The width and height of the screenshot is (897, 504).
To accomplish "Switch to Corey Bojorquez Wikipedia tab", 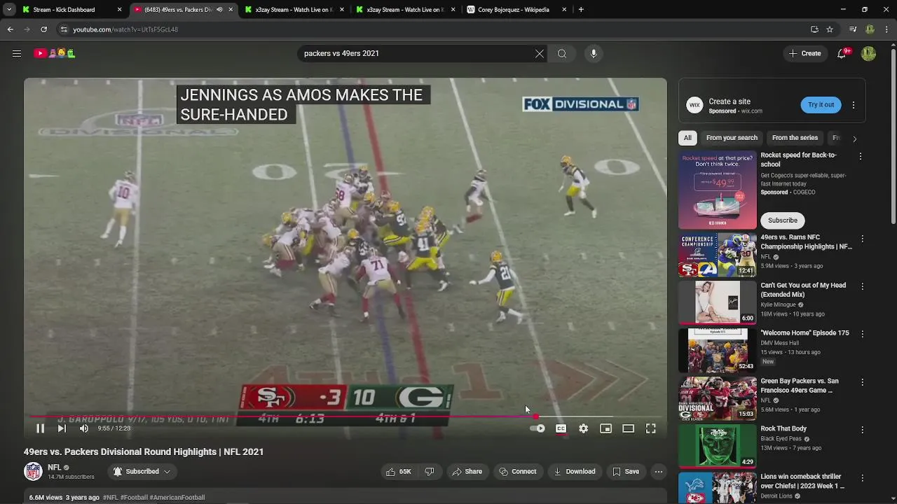I will point(517,10).
